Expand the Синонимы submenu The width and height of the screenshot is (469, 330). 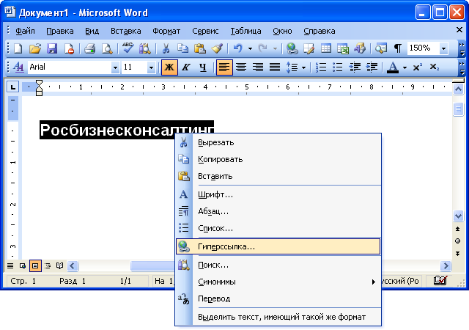point(278,282)
